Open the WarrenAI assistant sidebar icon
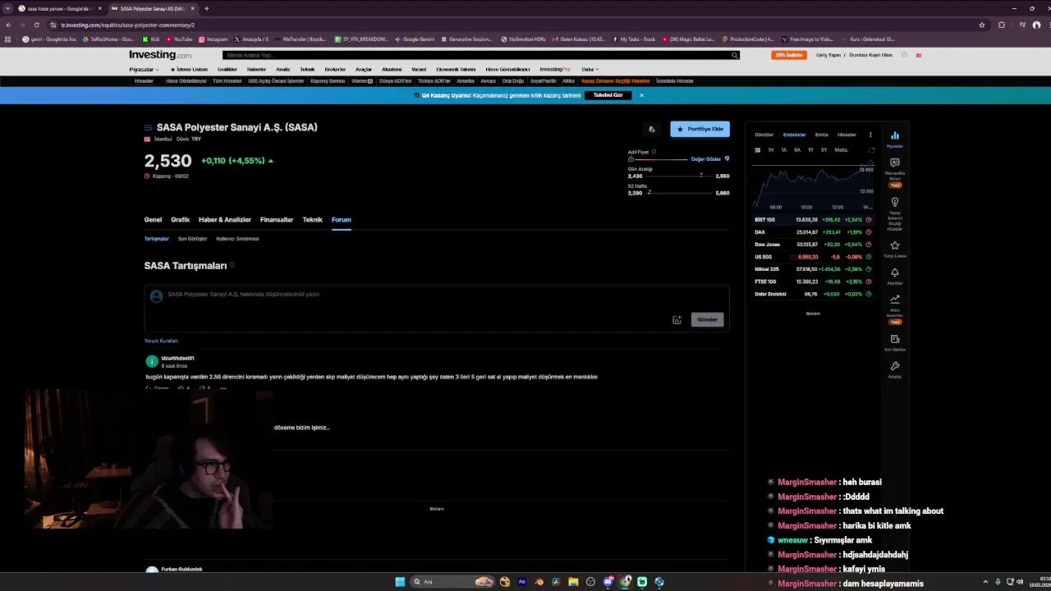This screenshot has width=1051, height=591. click(x=895, y=163)
